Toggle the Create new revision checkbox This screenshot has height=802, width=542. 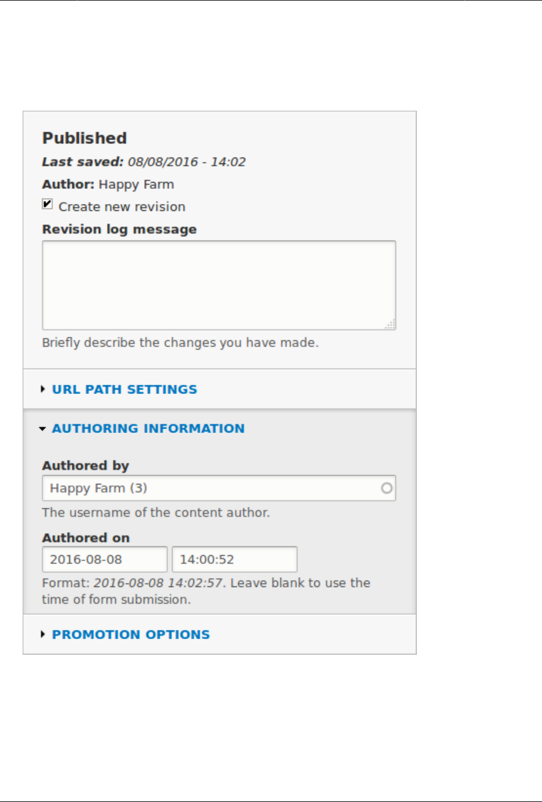(47, 204)
